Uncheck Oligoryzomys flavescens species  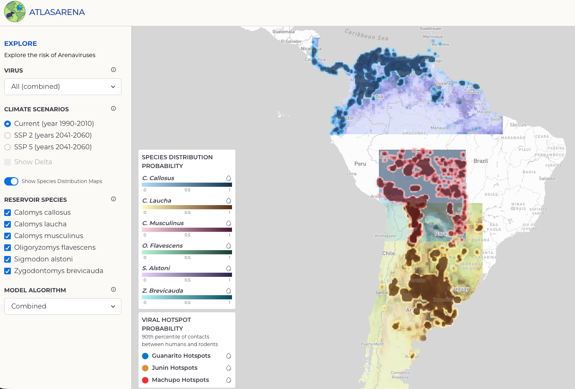(x=8, y=248)
